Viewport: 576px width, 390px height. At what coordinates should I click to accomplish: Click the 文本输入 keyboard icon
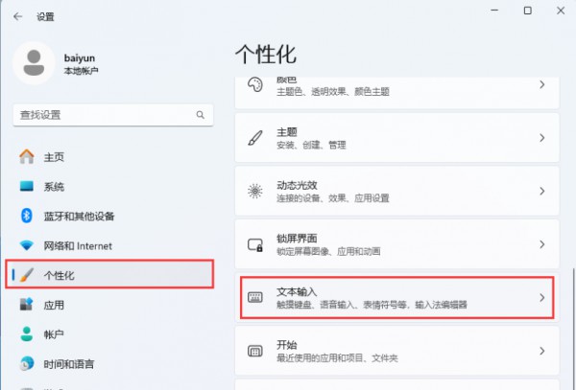(x=255, y=297)
